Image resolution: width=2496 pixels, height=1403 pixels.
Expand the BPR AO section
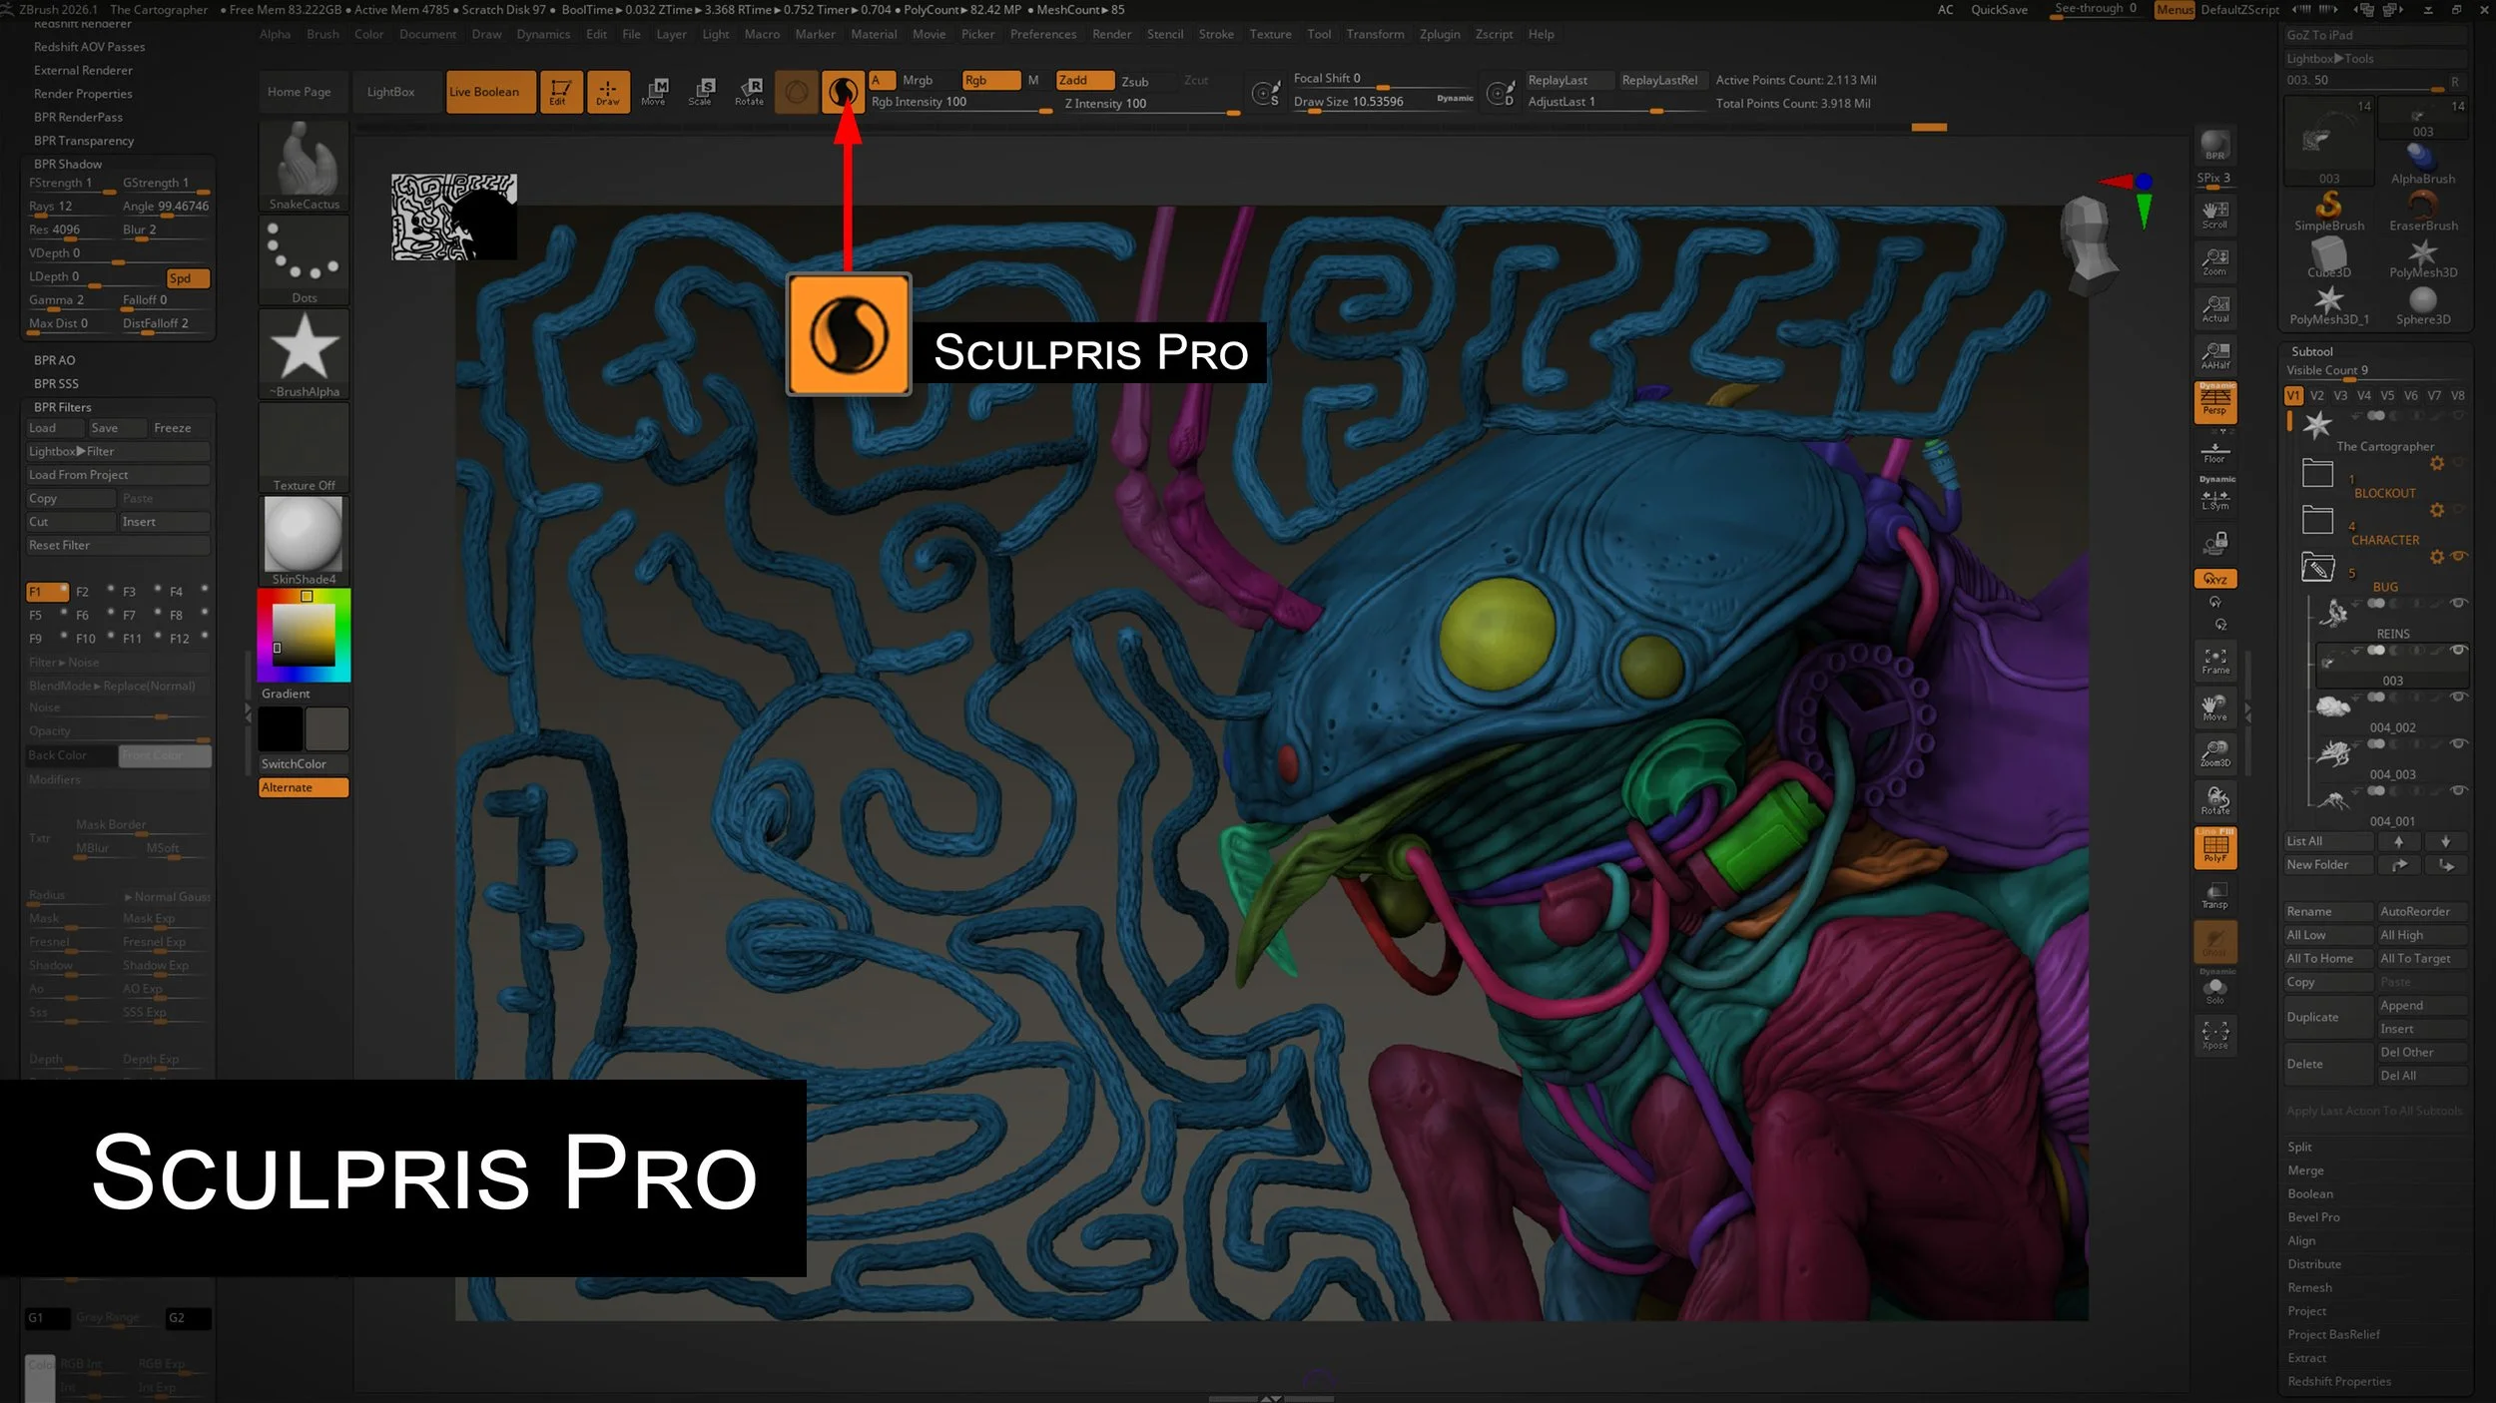point(55,360)
